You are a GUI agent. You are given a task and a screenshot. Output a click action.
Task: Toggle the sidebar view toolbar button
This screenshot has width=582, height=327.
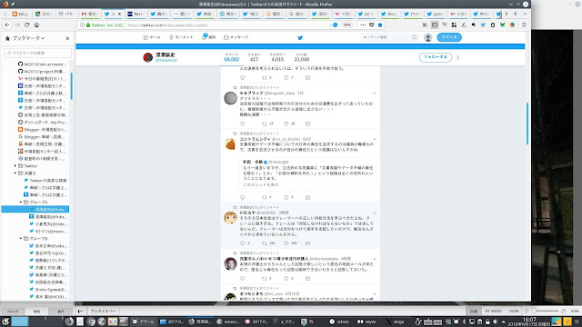435,25
